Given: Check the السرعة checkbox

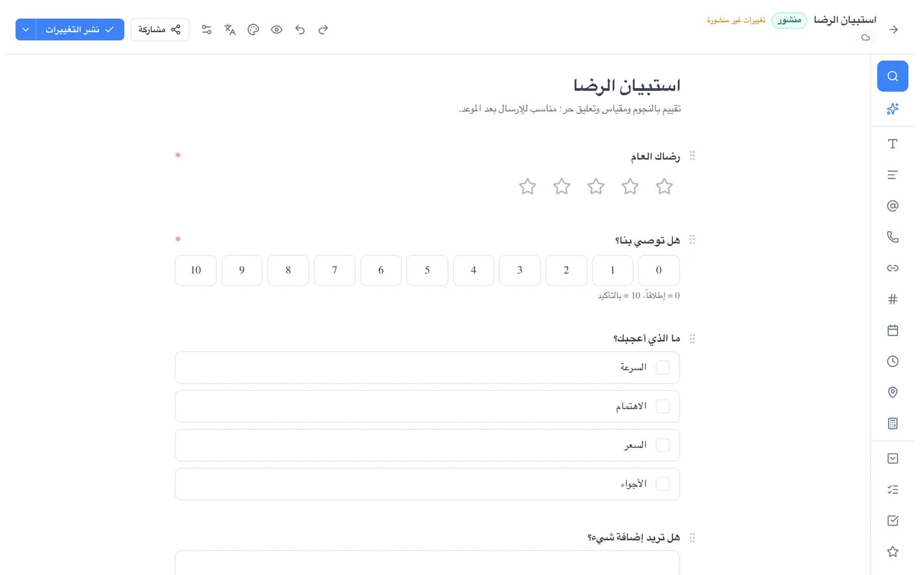Looking at the screenshot, I should click(x=662, y=367).
